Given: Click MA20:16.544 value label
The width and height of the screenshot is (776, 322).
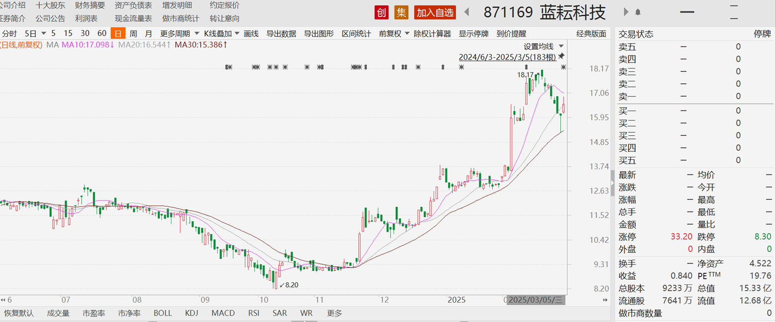Looking at the screenshot, I should (x=145, y=45).
